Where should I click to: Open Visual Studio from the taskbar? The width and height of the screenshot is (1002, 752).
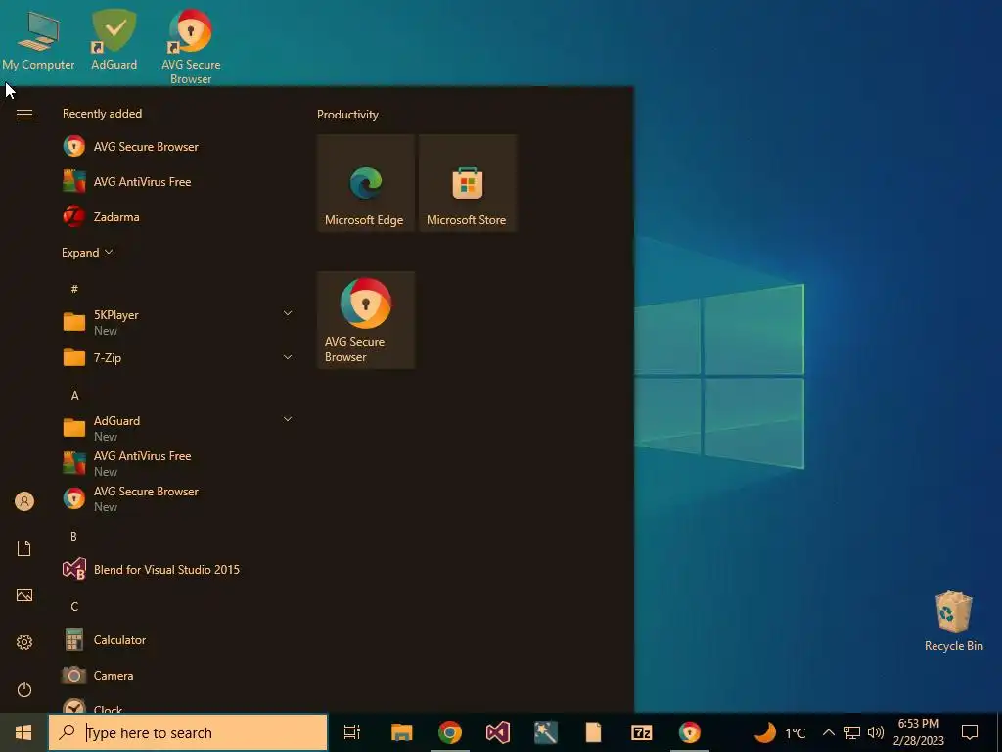pos(498,732)
